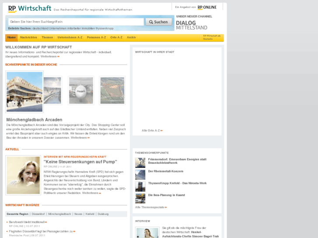Select the Düsseldorf region filter tab
This screenshot has height=238, width=318.
38,214
